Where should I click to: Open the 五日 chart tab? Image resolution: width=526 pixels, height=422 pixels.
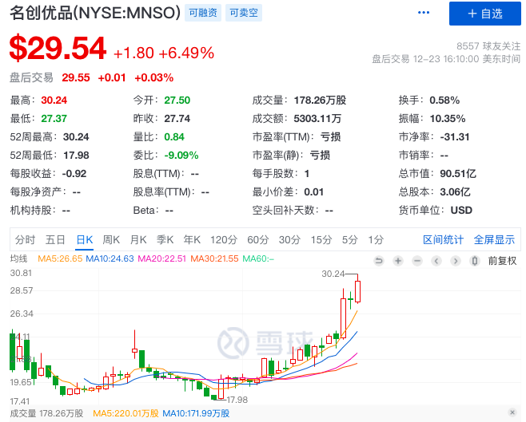point(55,239)
